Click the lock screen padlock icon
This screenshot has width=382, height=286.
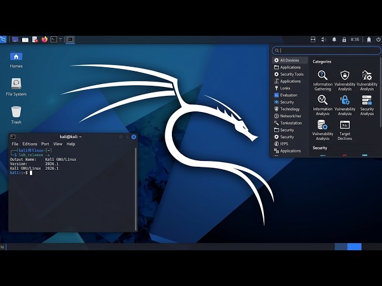344,39
